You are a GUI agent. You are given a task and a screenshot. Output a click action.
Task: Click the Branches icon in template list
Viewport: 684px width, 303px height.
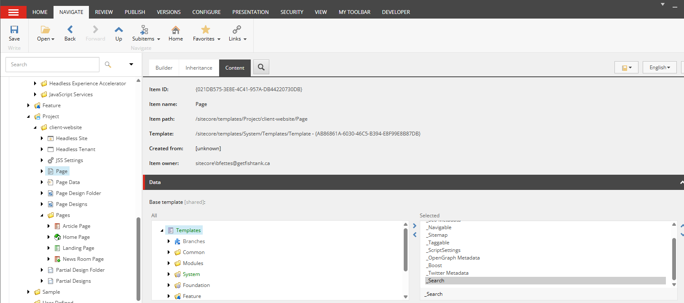coord(177,241)
